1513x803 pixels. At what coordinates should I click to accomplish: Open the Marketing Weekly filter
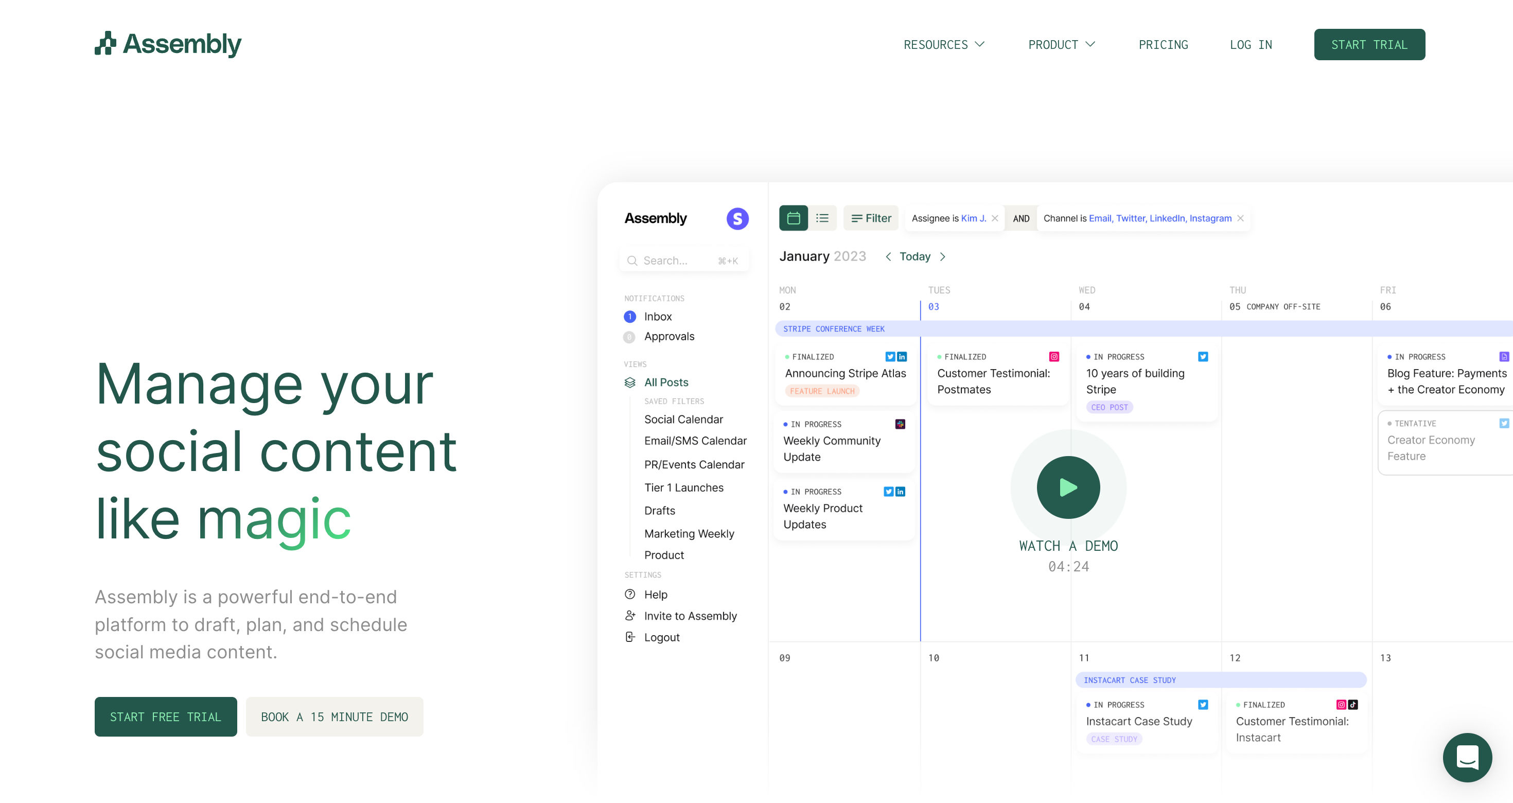pos(689,533)
